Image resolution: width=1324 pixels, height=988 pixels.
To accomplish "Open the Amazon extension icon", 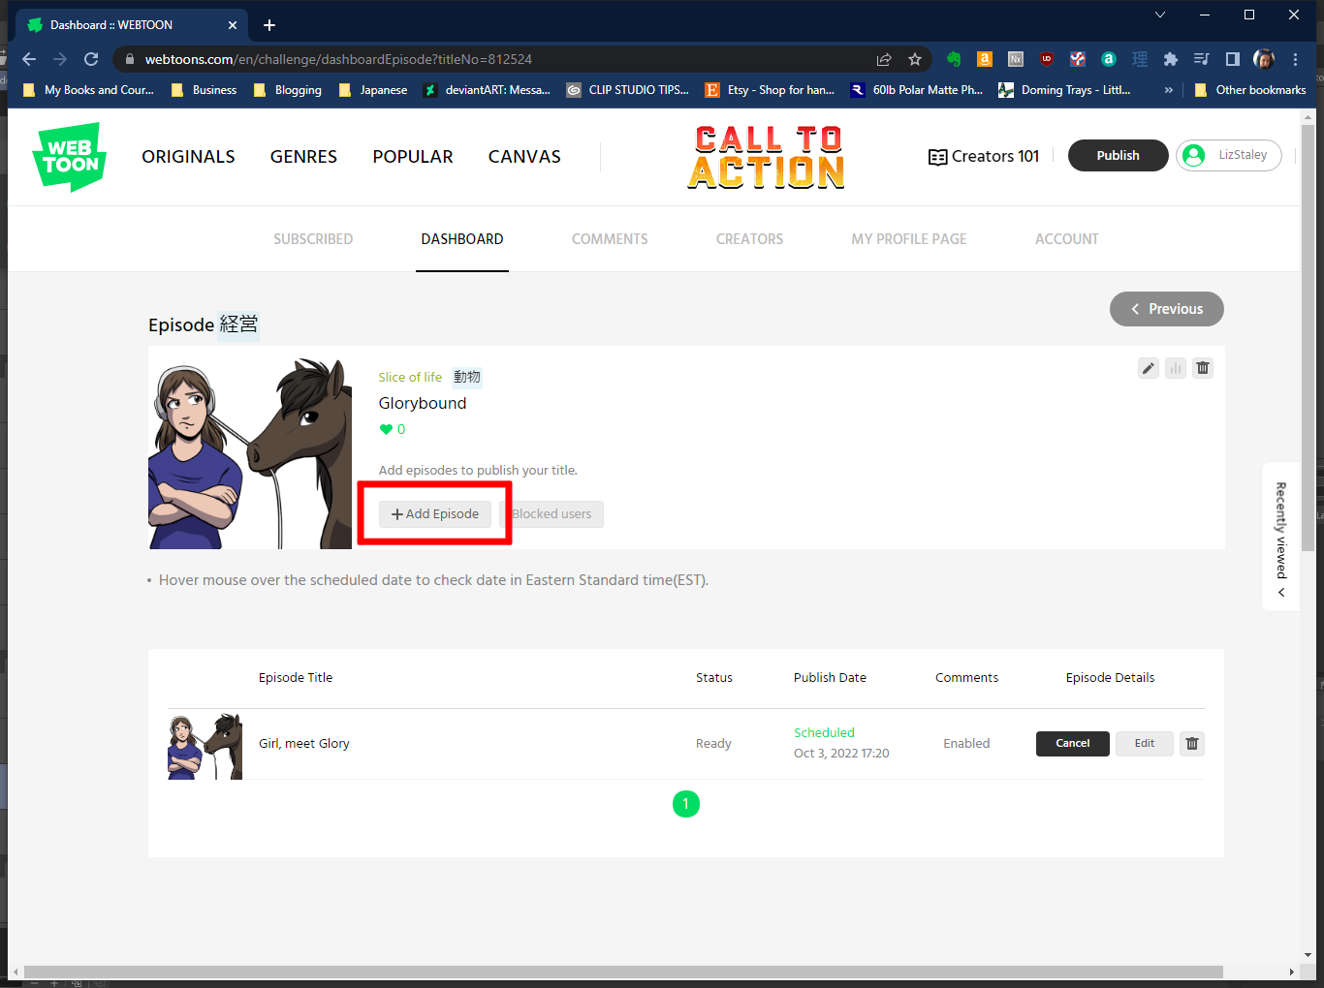I will pyautogui.click(x=985, y=59).
